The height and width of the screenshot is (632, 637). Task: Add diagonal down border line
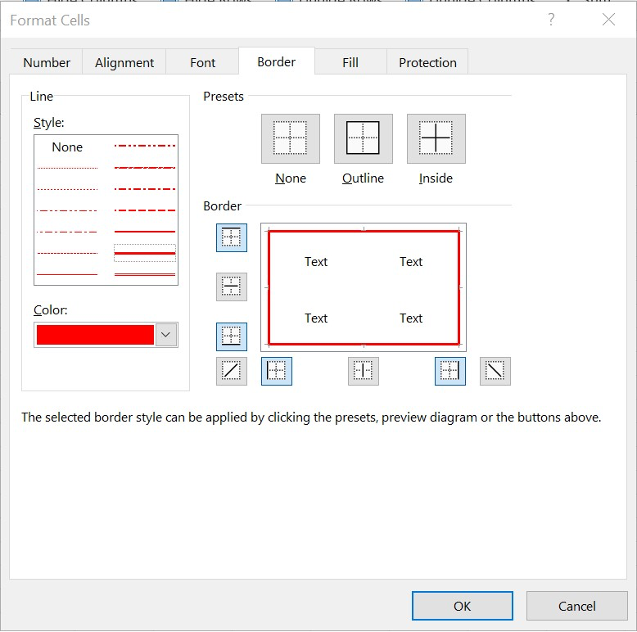point(495,371)
